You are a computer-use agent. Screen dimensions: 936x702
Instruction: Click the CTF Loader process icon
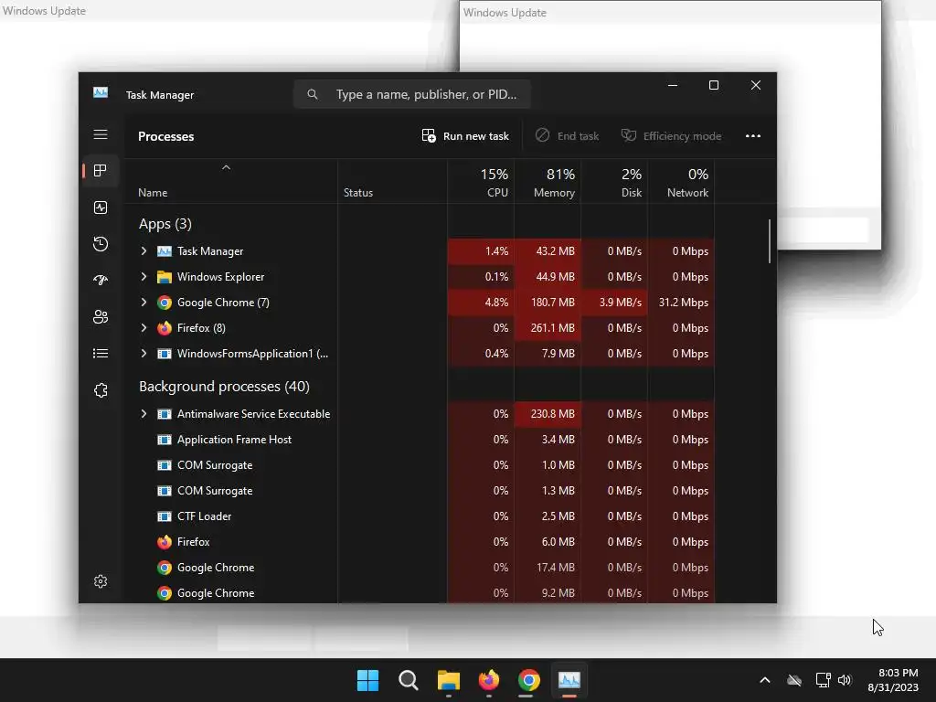coord(165,516)
